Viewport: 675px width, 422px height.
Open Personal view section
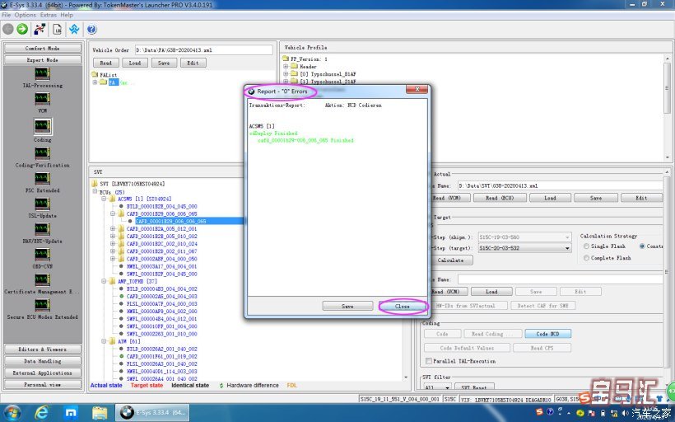pos(43,384)
